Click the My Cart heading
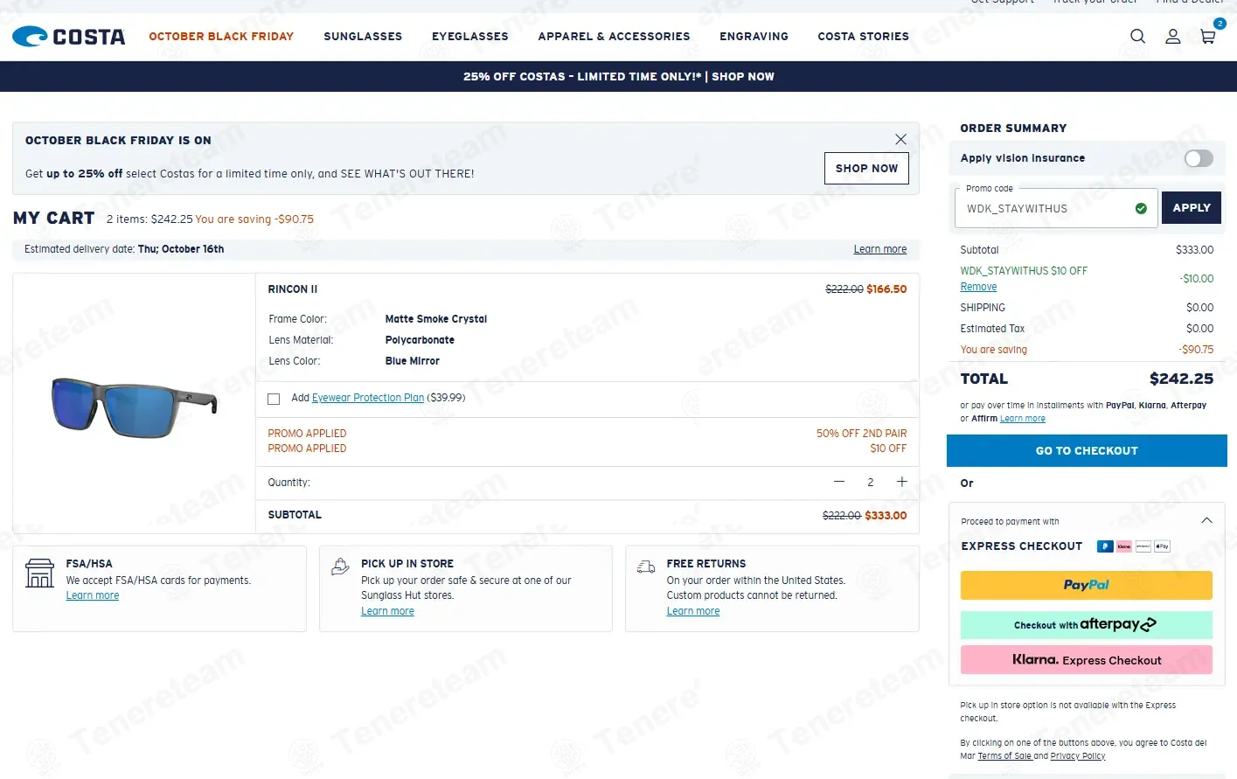1237x779 pixels. tap(54, 219)
